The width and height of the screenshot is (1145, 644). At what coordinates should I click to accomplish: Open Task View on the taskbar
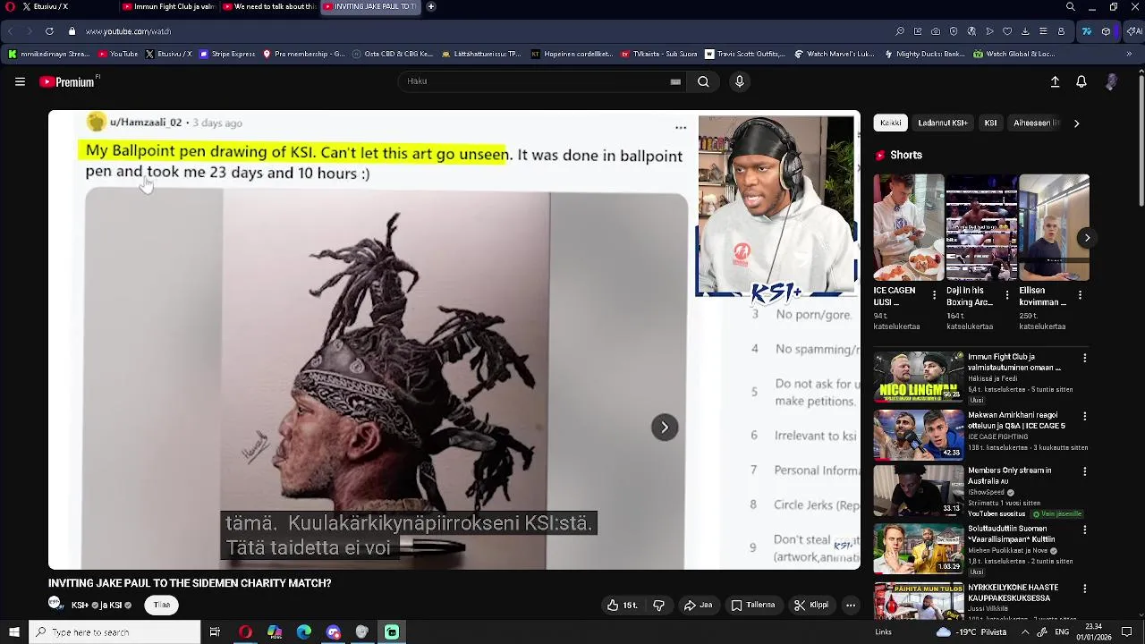215,632
